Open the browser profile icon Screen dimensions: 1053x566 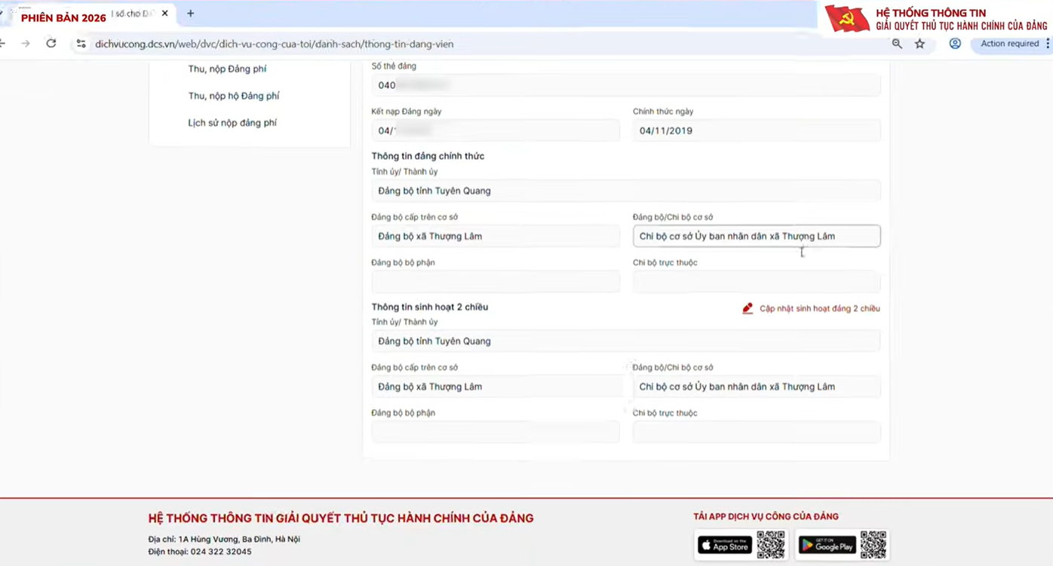coord(955,44)
